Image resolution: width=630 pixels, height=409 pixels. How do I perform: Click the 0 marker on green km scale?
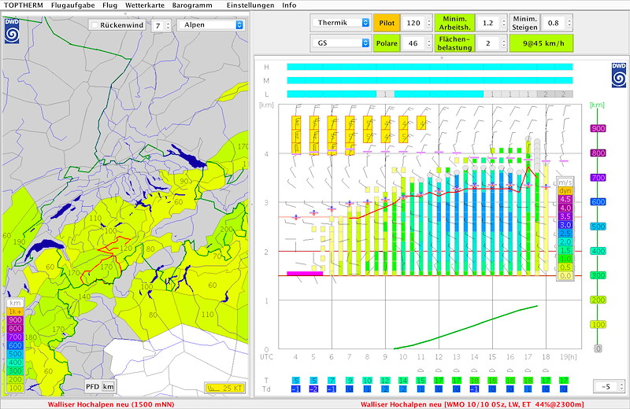tap(598, 348)
